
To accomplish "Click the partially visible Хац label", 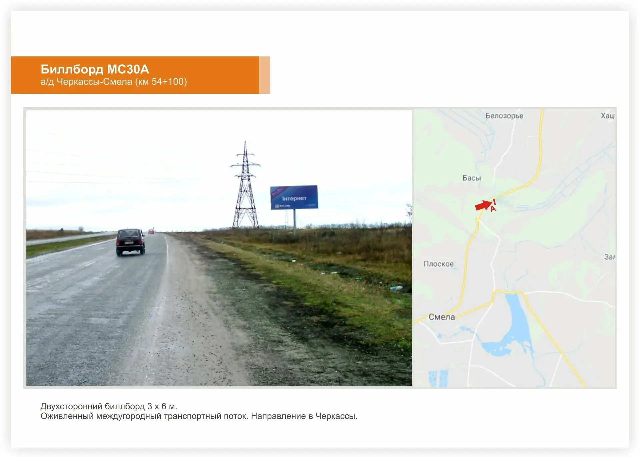I will coord(608,116).
